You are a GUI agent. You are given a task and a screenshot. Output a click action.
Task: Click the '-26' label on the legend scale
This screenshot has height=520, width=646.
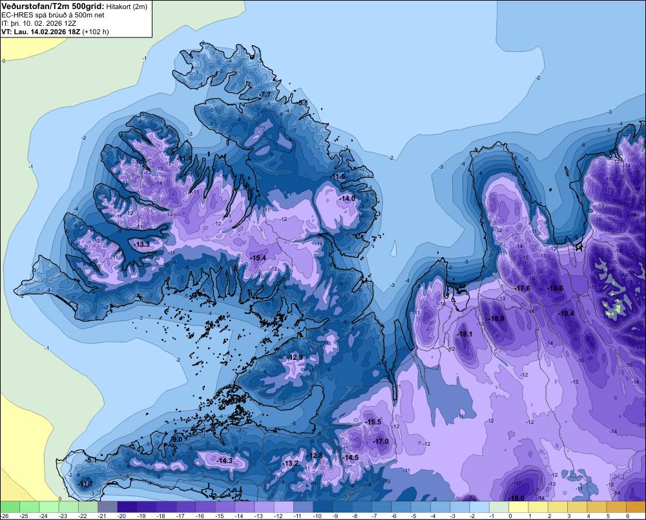click(x=5, y=516)
